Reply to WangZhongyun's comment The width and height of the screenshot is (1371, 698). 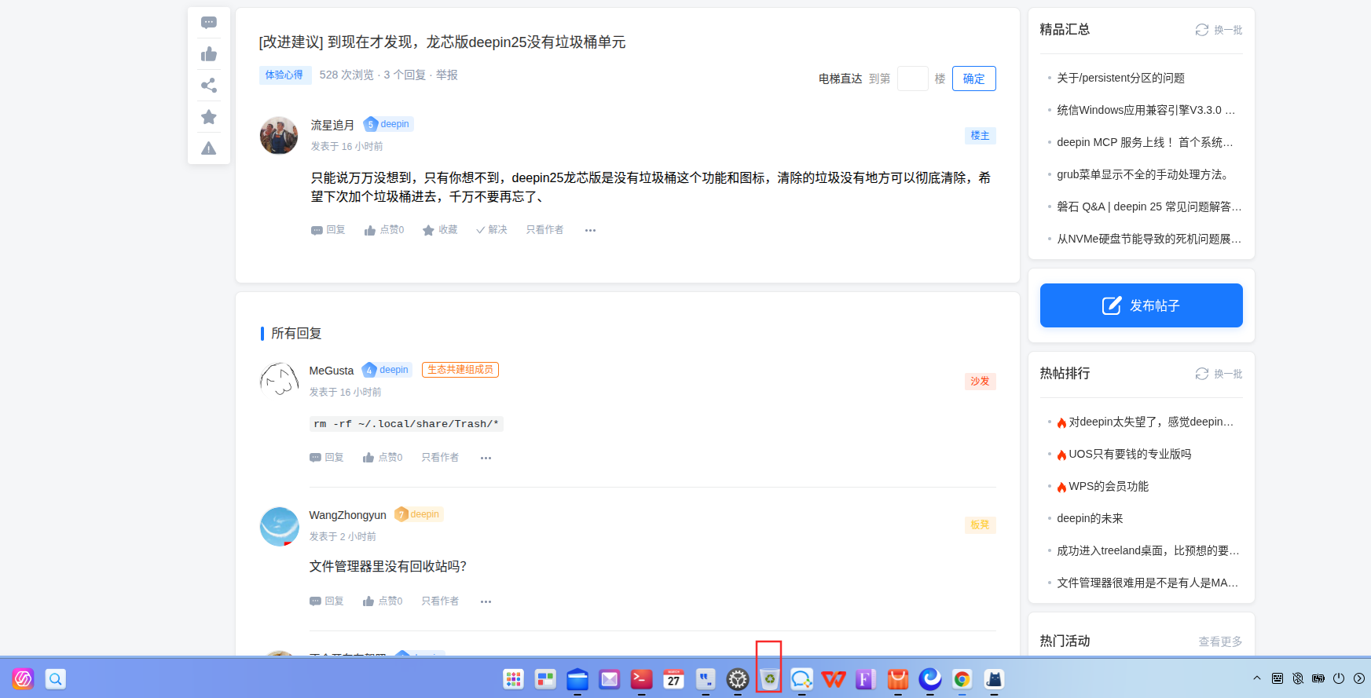[327, 601]
